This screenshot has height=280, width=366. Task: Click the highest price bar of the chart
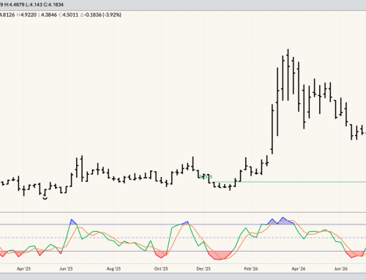[x=288, y=75]
